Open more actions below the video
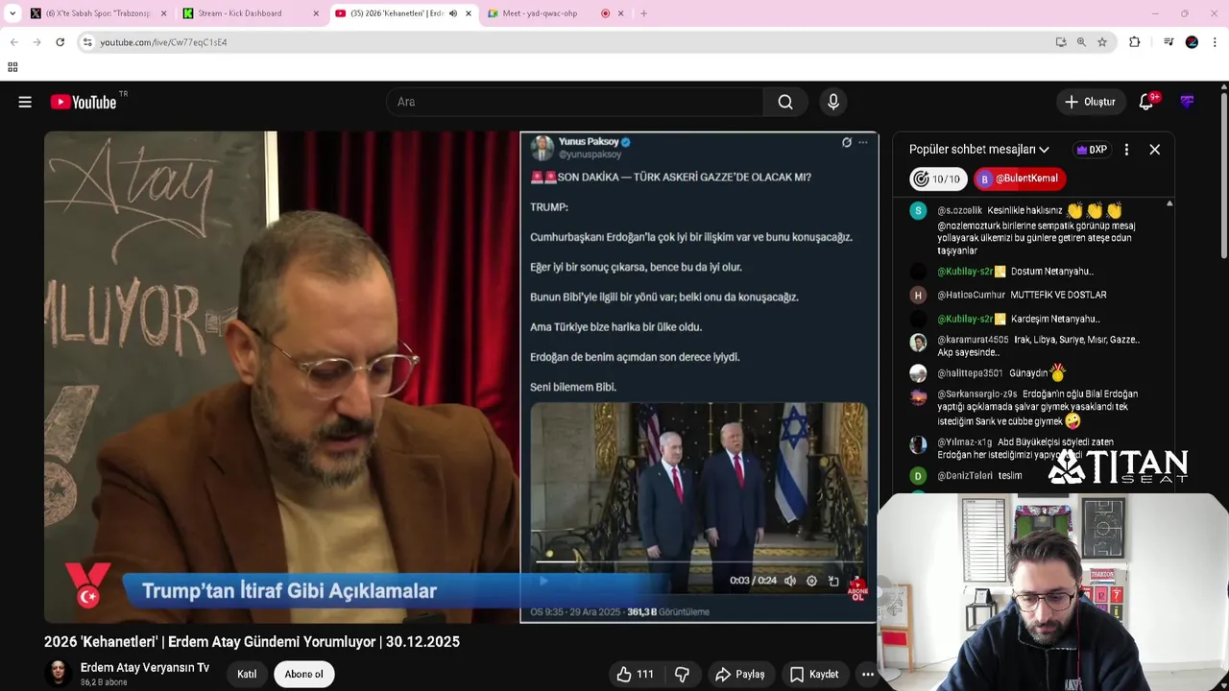The height and width of the screenshot is (691, 1229). [868, 675]
